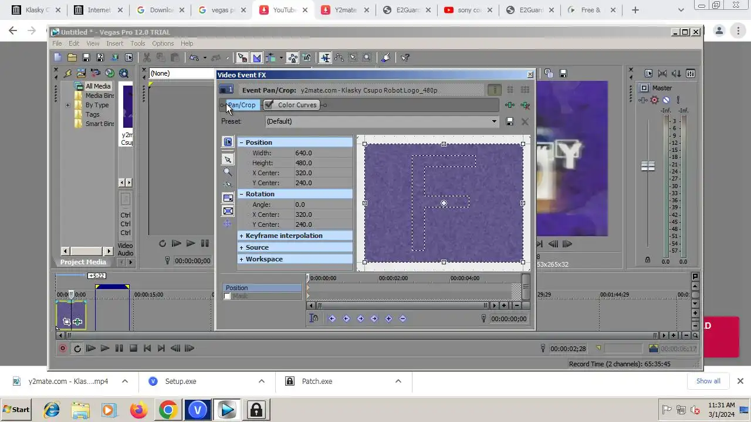Viewport: 751px width, 422px height.
Task: Expand the Source property group
Action: pos(241,247)
